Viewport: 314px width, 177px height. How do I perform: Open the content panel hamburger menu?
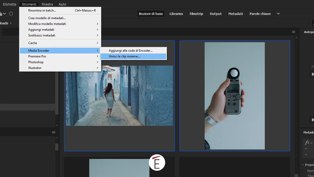(x=294, y=32)
